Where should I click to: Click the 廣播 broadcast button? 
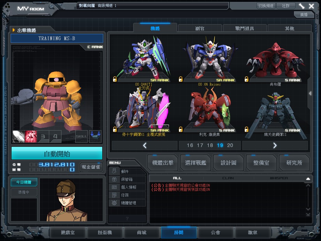tap(304, 14)
